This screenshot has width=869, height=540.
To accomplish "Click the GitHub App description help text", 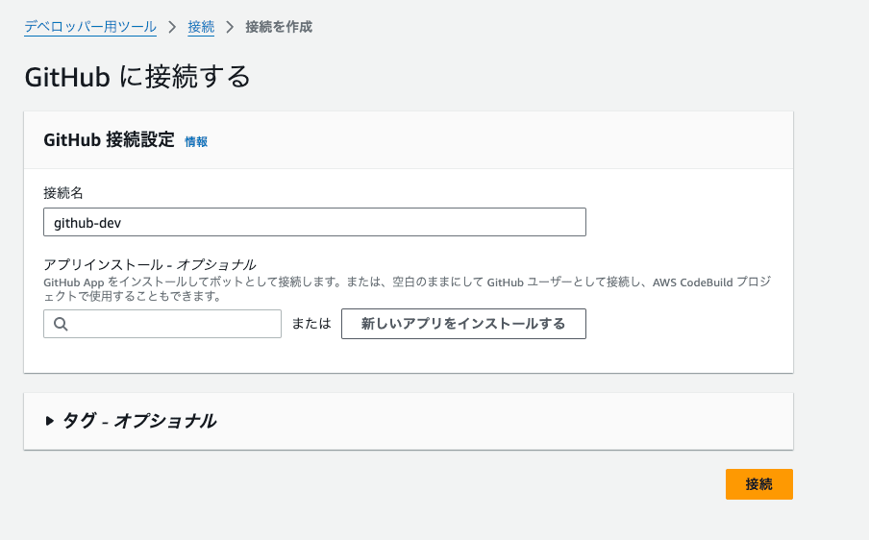I will pos(408,289).
